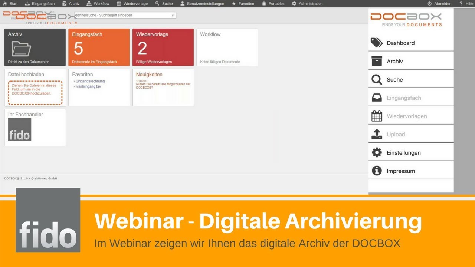Click the DOCBOX logo in page header
The width and height of the screenshot is (475, 267).
pos(40,17)
